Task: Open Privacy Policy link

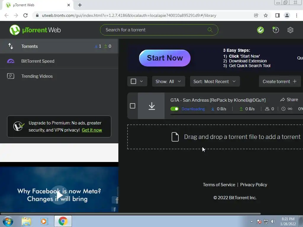Action: click(x=254, y=184)
